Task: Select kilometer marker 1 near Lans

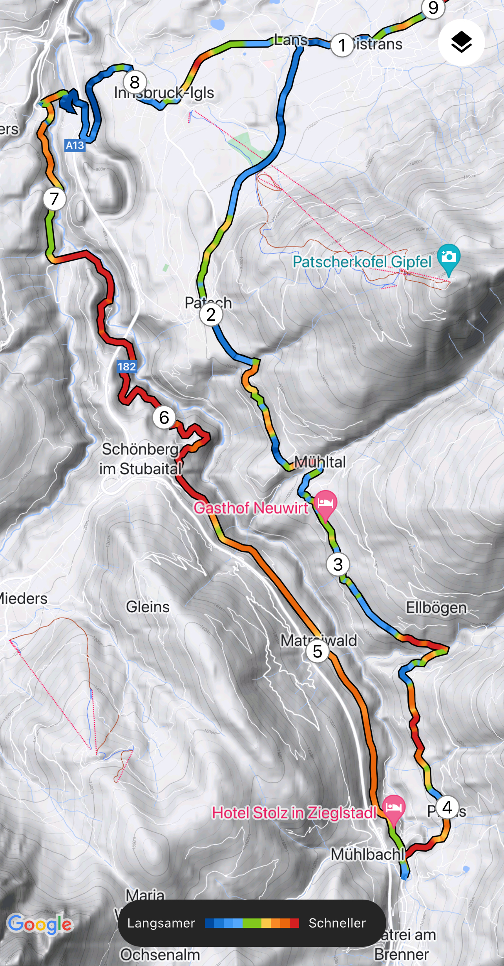Action: pos(342,45)
